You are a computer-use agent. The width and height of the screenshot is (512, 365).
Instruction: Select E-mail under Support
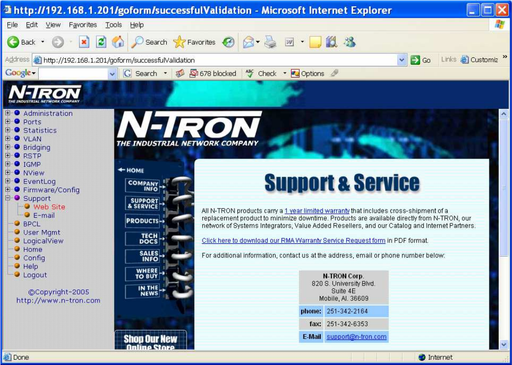(44, 215)
